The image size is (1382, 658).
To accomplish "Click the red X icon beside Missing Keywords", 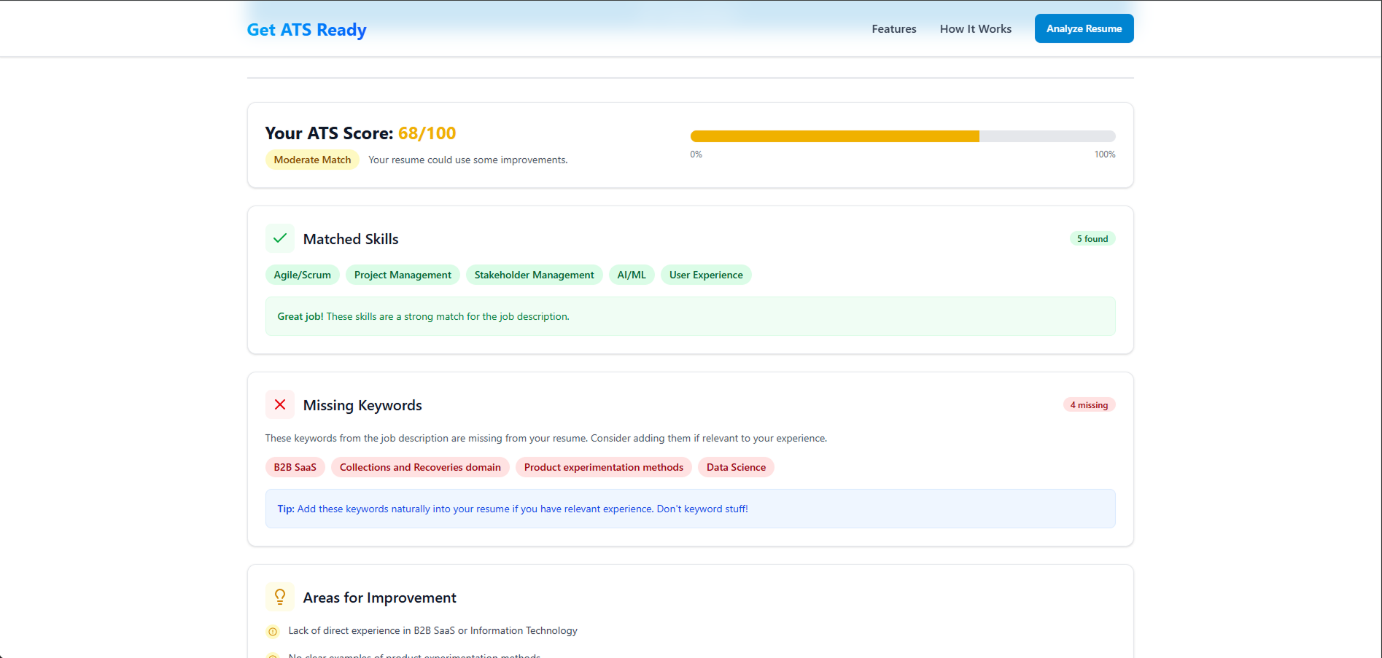I will click(x=279, y=404).
